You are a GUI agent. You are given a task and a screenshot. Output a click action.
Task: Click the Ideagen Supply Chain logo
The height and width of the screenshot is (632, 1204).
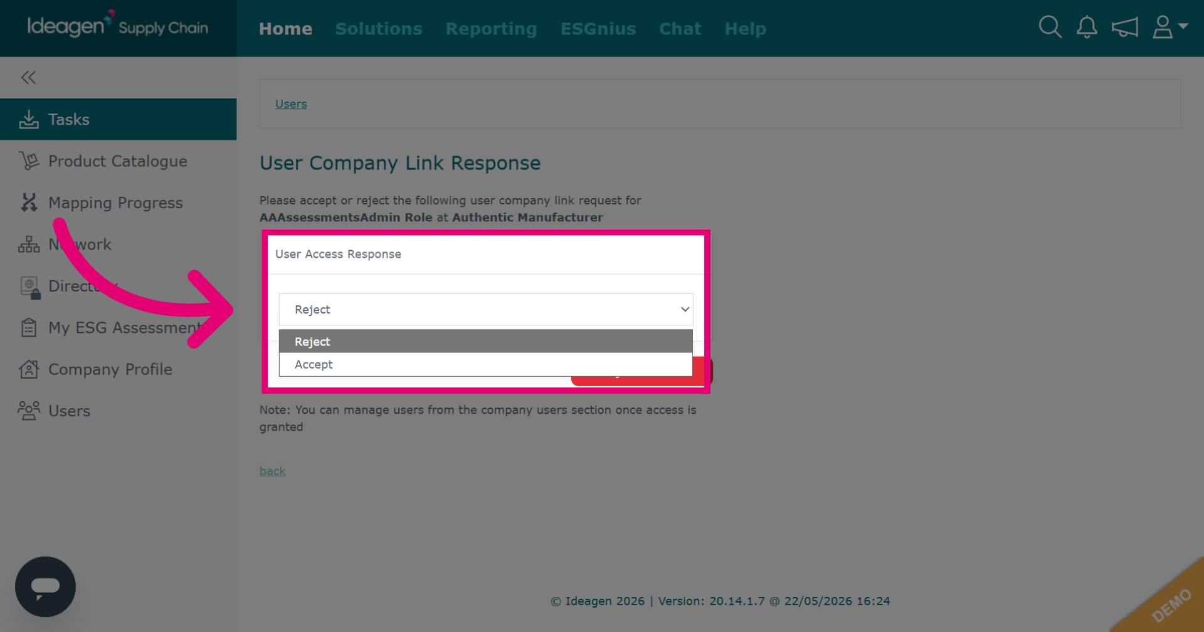click(117, 25)
